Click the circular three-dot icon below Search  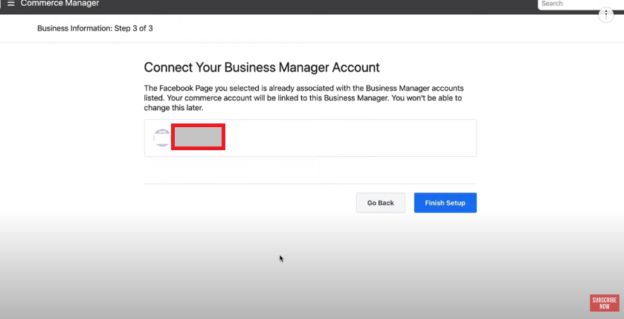coord(605,15)
